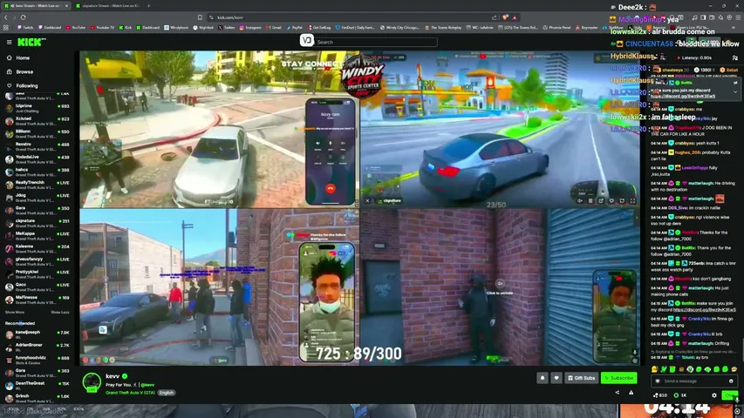The width and height of the screenshot is (744, 418).
Task: Open the Youtube TV bookmark
Action: 102,28
